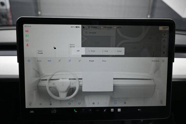Viewport: 186px width, 124px height.
Task: Open the dashcam camera app
Action: (90, 110)
